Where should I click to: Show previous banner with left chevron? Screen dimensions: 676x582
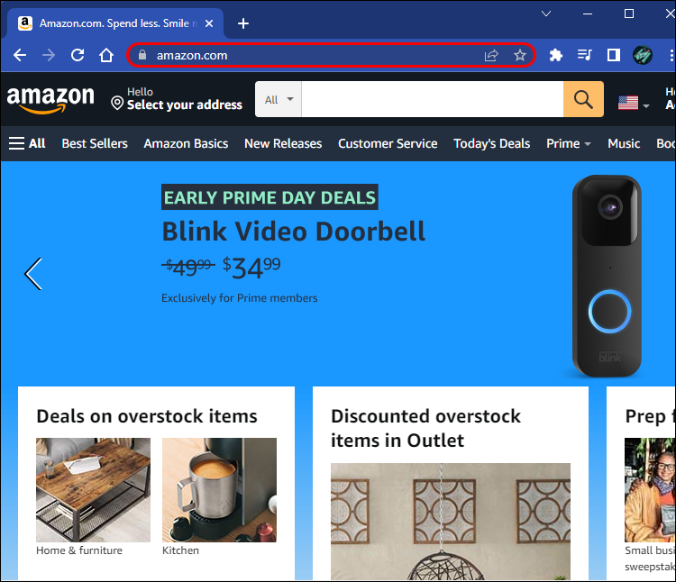pyautogui.click(x=33, y=274)
